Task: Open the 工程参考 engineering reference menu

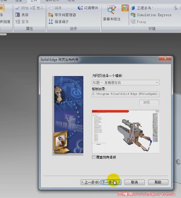Action: [142, 8]
